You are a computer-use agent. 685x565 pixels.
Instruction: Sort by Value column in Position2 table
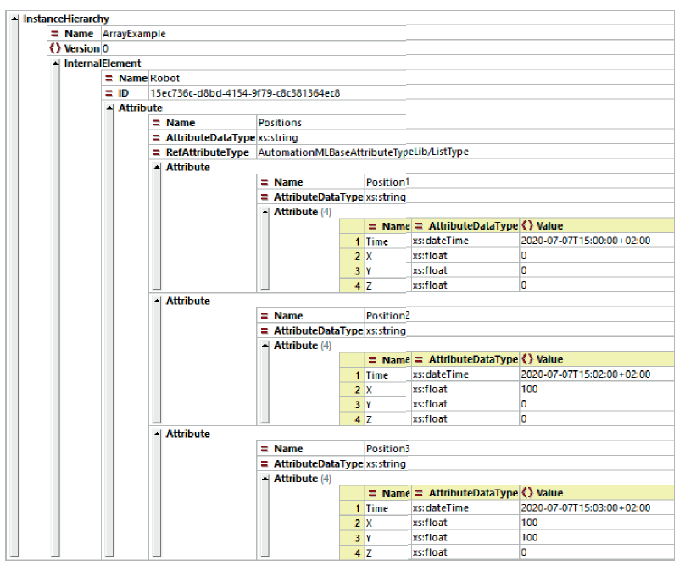pyautogui.click(x=549, y=360)
